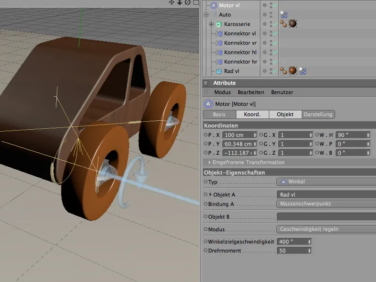Switch to the Basis tab
The height and width of the screenshot is (282, 376).
click(219, 114)
